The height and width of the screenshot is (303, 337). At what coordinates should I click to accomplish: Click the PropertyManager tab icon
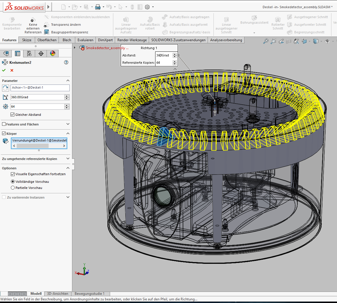tap(18, 53)
